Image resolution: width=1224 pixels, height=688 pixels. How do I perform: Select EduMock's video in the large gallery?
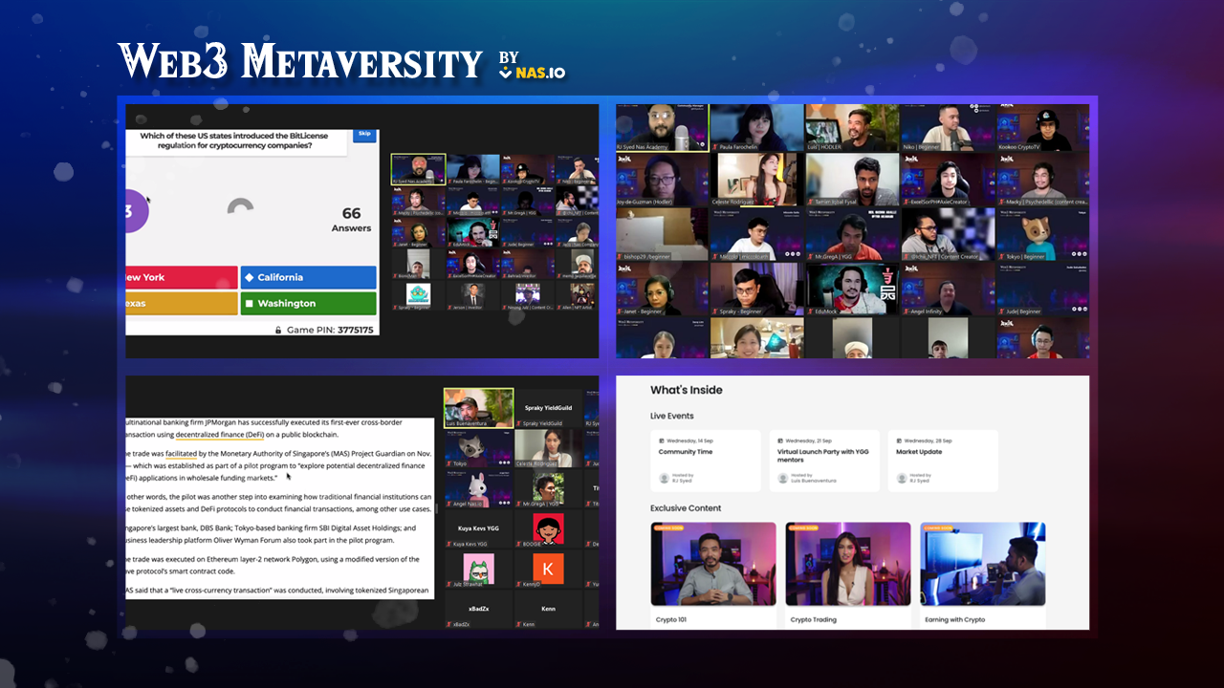tap(852, 289)
